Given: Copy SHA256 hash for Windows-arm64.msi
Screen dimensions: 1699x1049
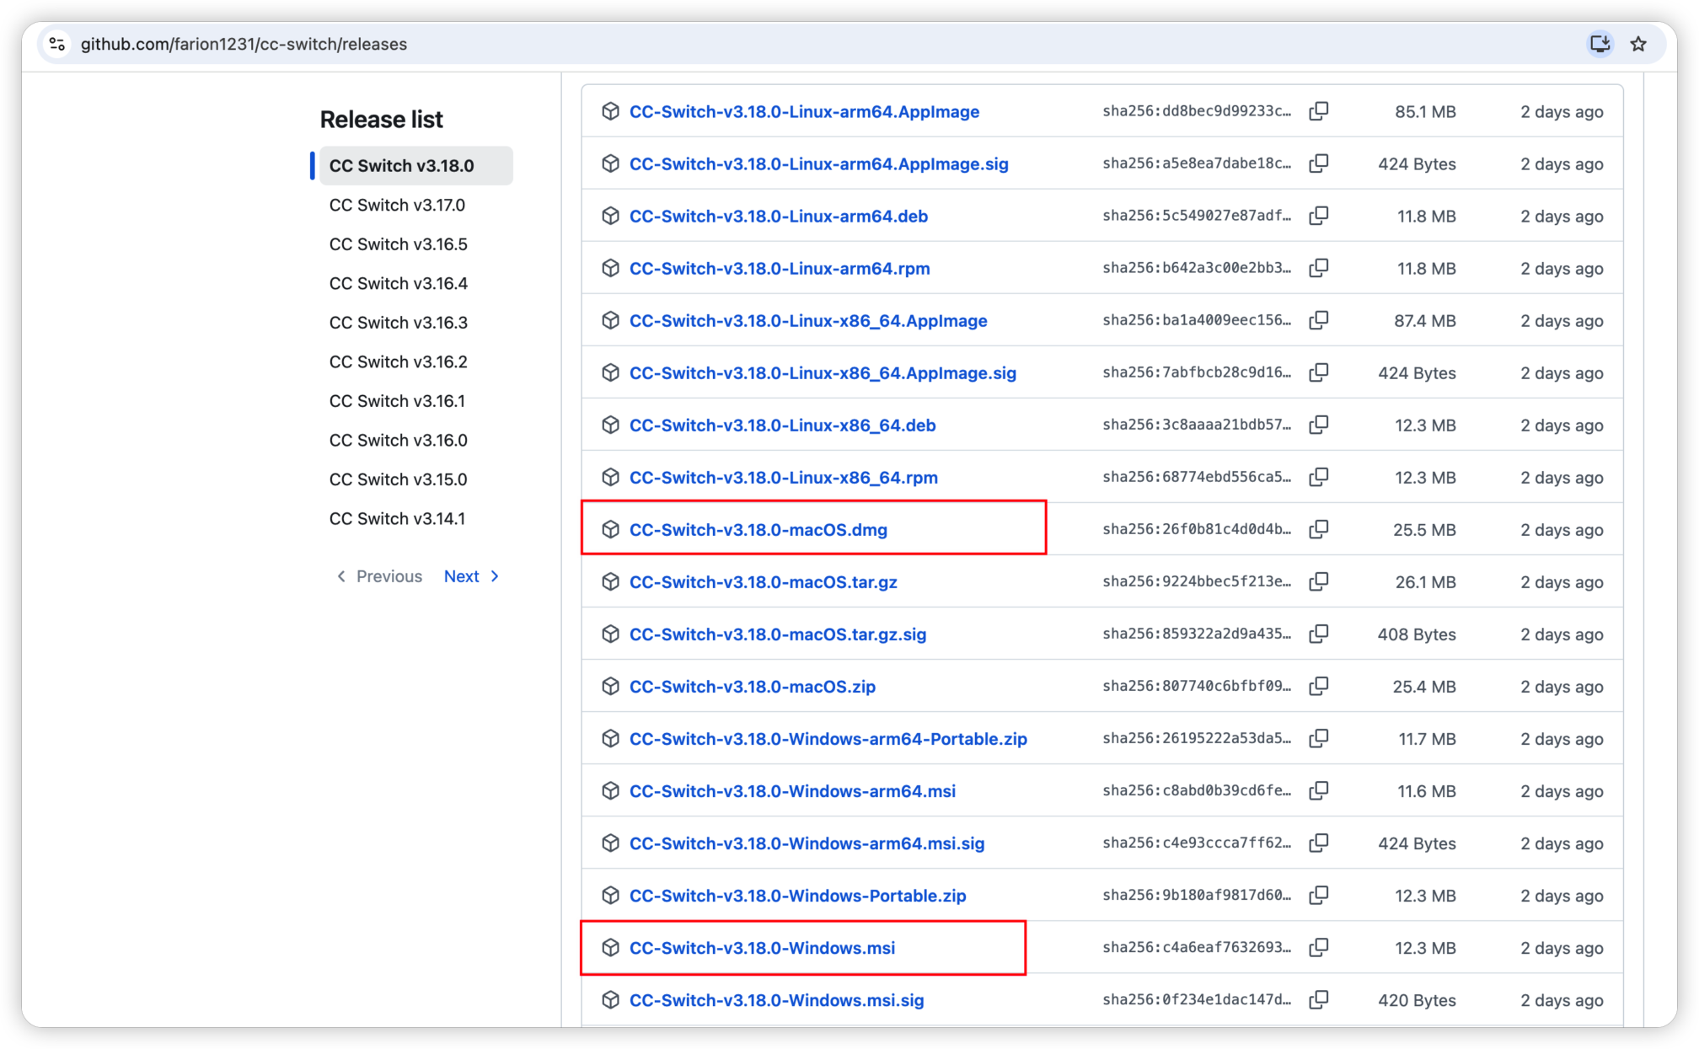Looking at the screenshot, I should (x=1319, y=790).
